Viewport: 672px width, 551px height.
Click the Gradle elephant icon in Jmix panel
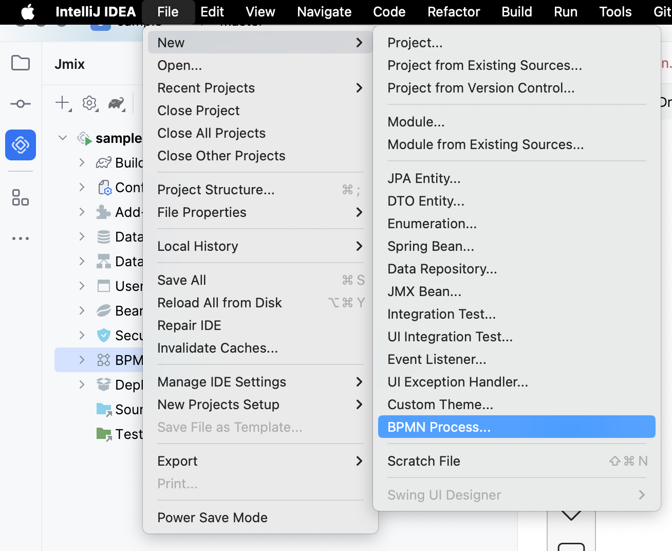click(x=116, y=103)
